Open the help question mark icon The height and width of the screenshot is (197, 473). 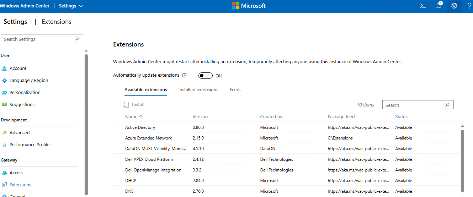(469, 6)
